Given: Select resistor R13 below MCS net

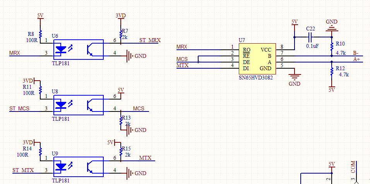Looking at the screenshot, I should click(121, 120).
